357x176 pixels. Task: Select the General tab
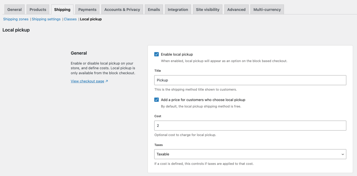click(x=14, y=9)
